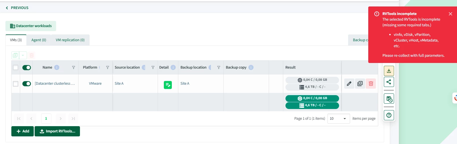Click the Add button
Image resolution: width=457 pixels, height=144 pixels.
(x=23, y=131)
